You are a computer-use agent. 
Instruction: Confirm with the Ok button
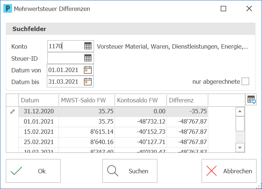[x=33, y=171]
